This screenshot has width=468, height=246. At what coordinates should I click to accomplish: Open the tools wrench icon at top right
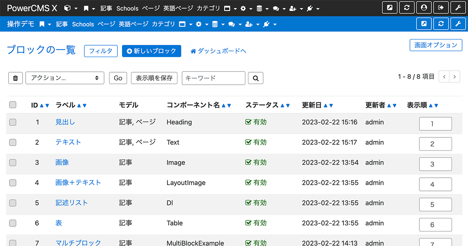point(458,7)
